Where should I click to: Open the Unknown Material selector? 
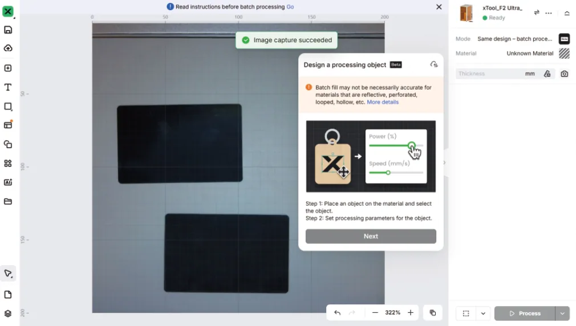coord(530,54)
